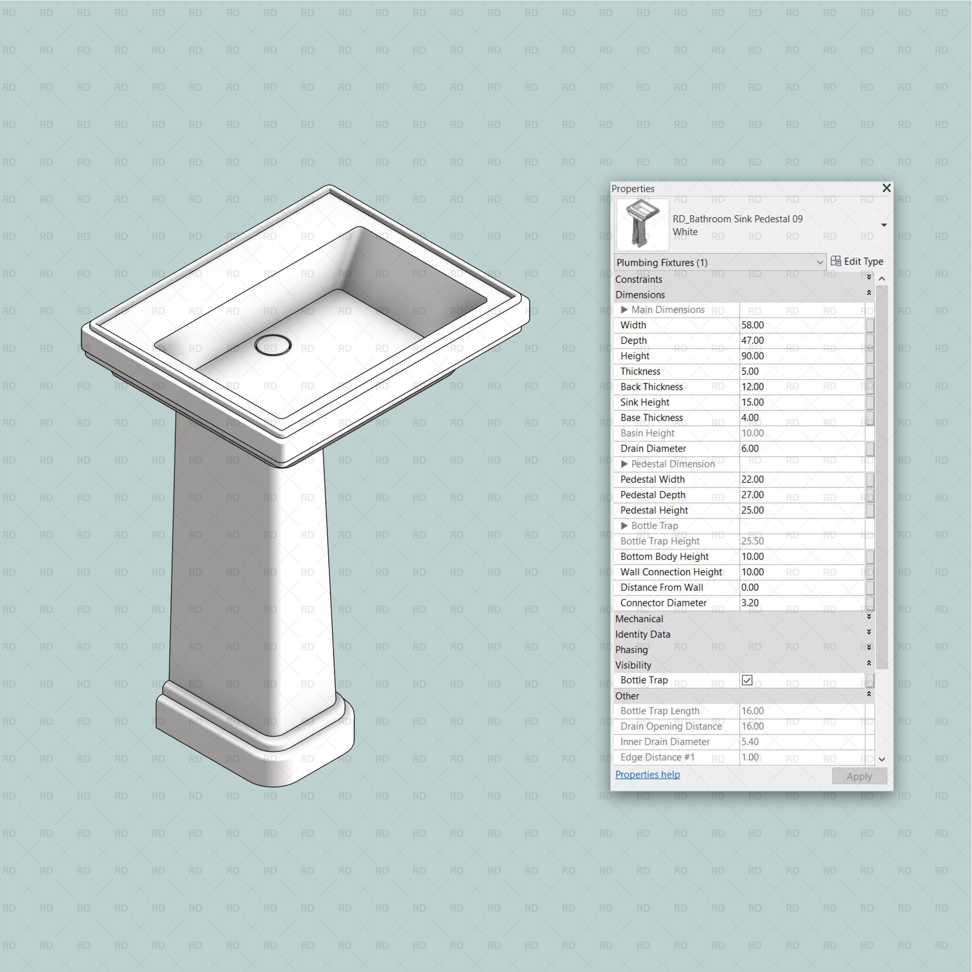The width and height of the screenshot is (972, 972).
Task: Expand the Pedestal Dimension group
Action: 625,464
